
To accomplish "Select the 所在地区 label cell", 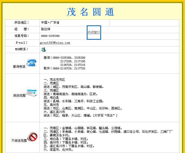I will tap(22, 23).
